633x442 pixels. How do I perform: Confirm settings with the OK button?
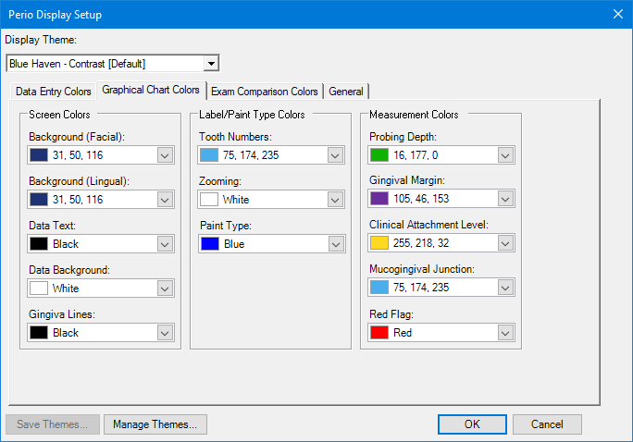pos(472,424)
